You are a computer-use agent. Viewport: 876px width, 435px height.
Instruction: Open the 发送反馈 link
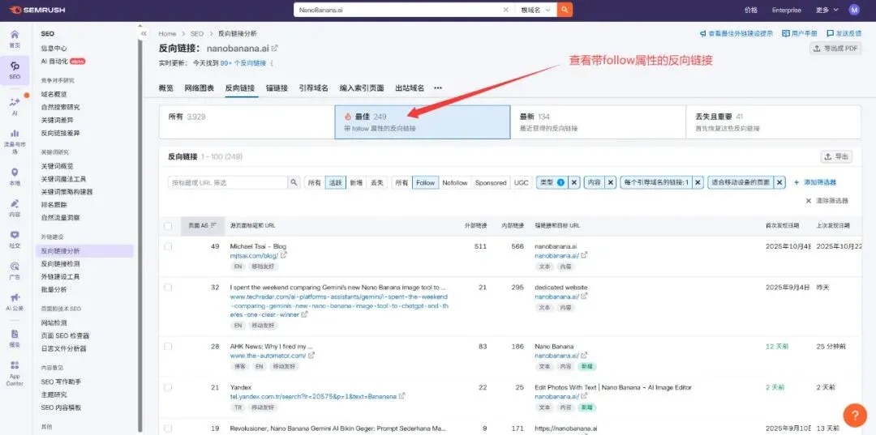[844, 33]
